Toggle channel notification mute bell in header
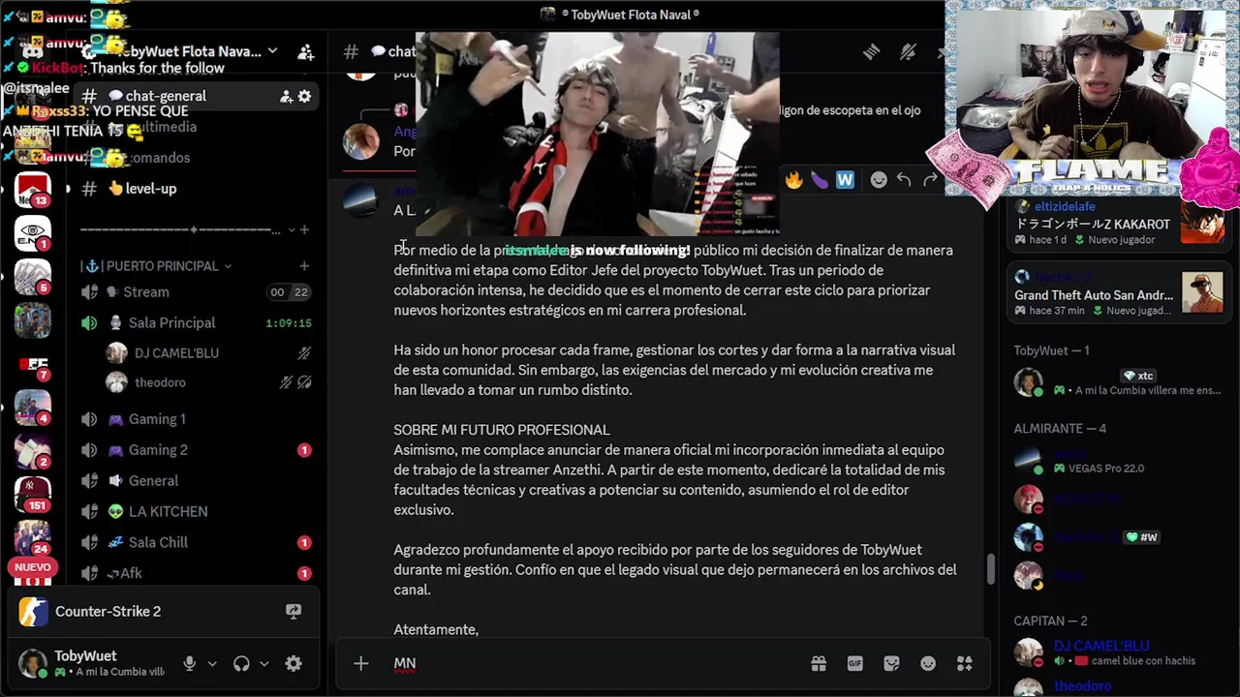This screenshot has width=1240, height=697. point(908,51)
